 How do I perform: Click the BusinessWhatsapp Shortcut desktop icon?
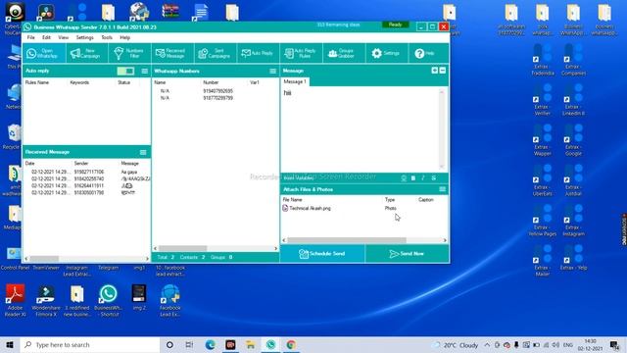click(109, 300)
